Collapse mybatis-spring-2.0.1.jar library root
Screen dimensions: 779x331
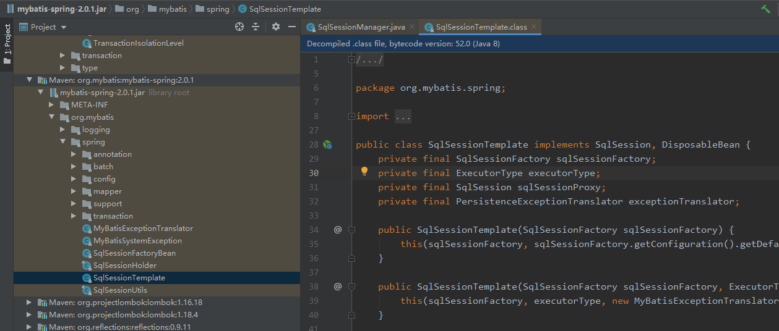(40, 93)
